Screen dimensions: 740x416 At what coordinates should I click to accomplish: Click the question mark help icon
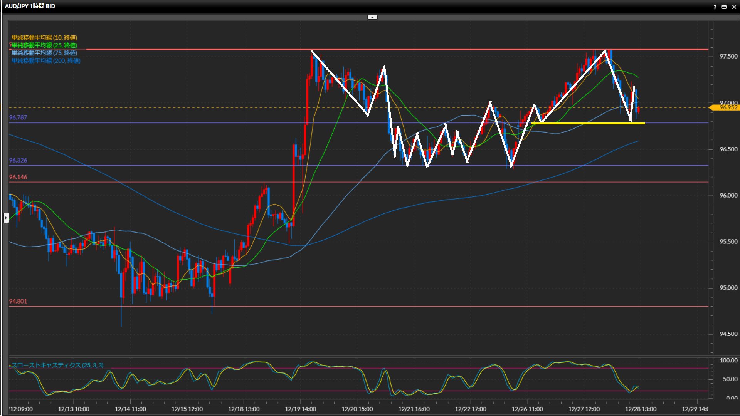[715, 7]
